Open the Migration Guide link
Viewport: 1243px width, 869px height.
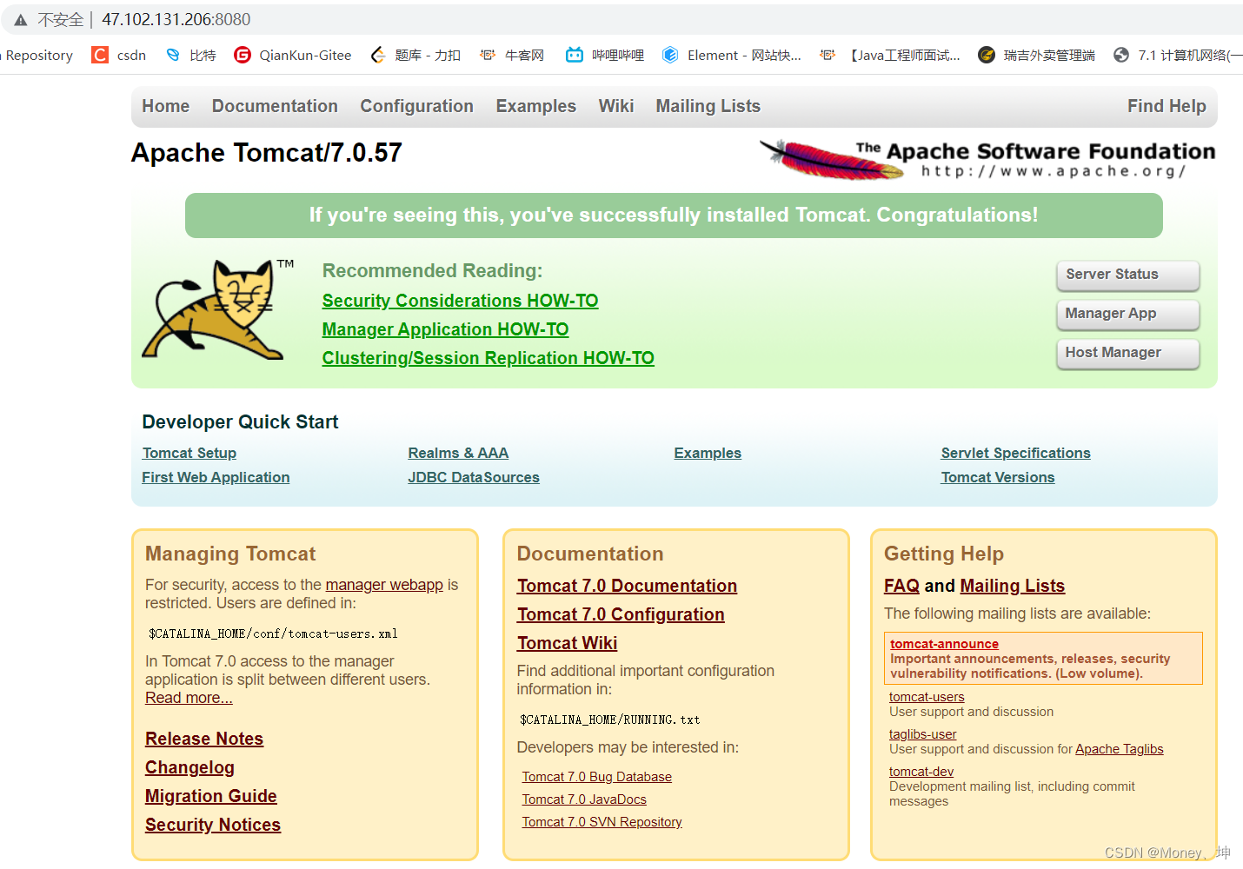pyautogui.click(x=211, y=796)
